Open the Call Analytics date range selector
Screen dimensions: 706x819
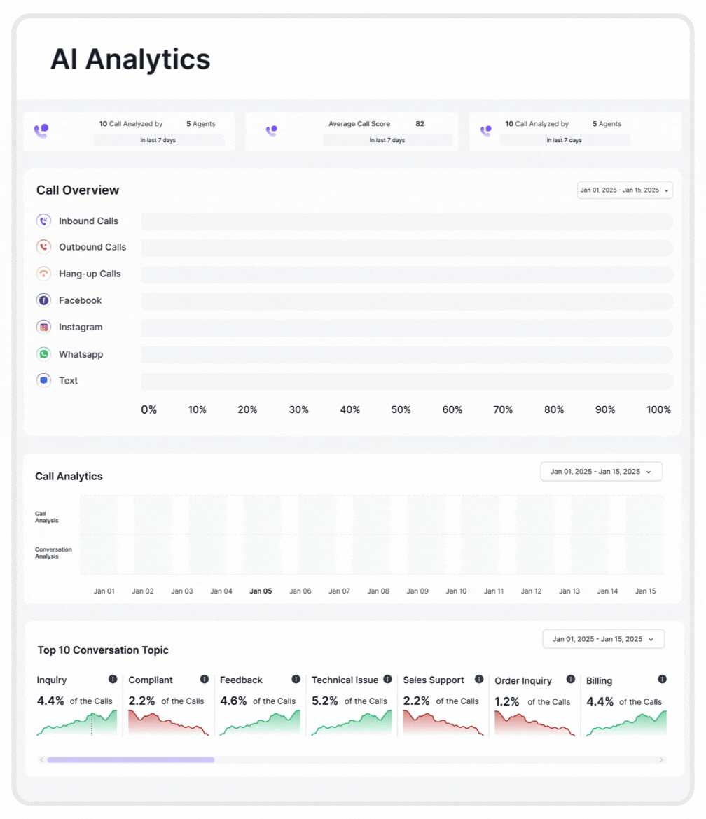[600, 471]
